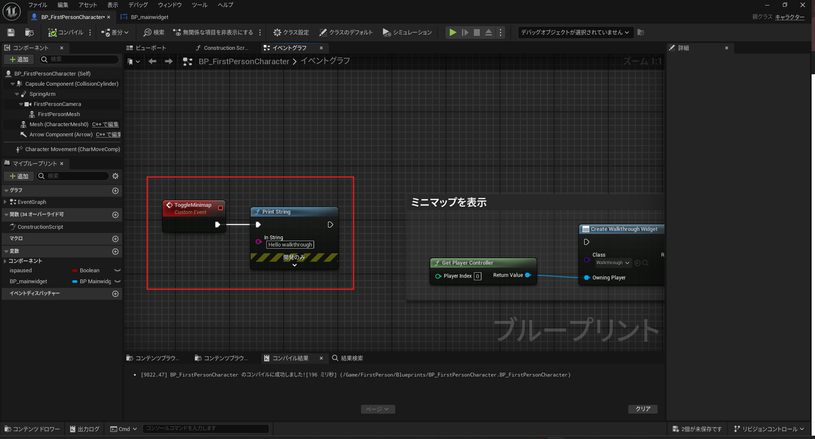
Task: Click the browse to asset icon
Action: point(29,33)
